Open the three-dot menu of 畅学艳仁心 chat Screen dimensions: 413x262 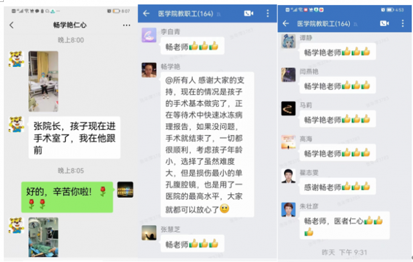126,25
